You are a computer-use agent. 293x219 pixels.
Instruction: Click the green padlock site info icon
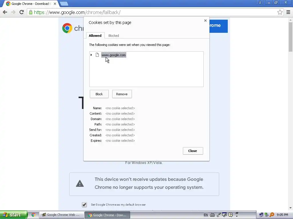pyautogui.click(x=31, y=12)
